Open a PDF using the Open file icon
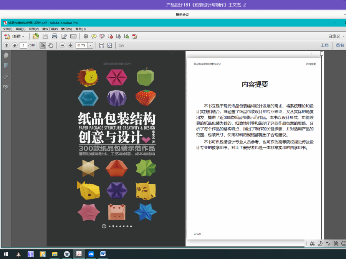Image resolution: width=346 pixels, height=259 pixels. (36, 36)
